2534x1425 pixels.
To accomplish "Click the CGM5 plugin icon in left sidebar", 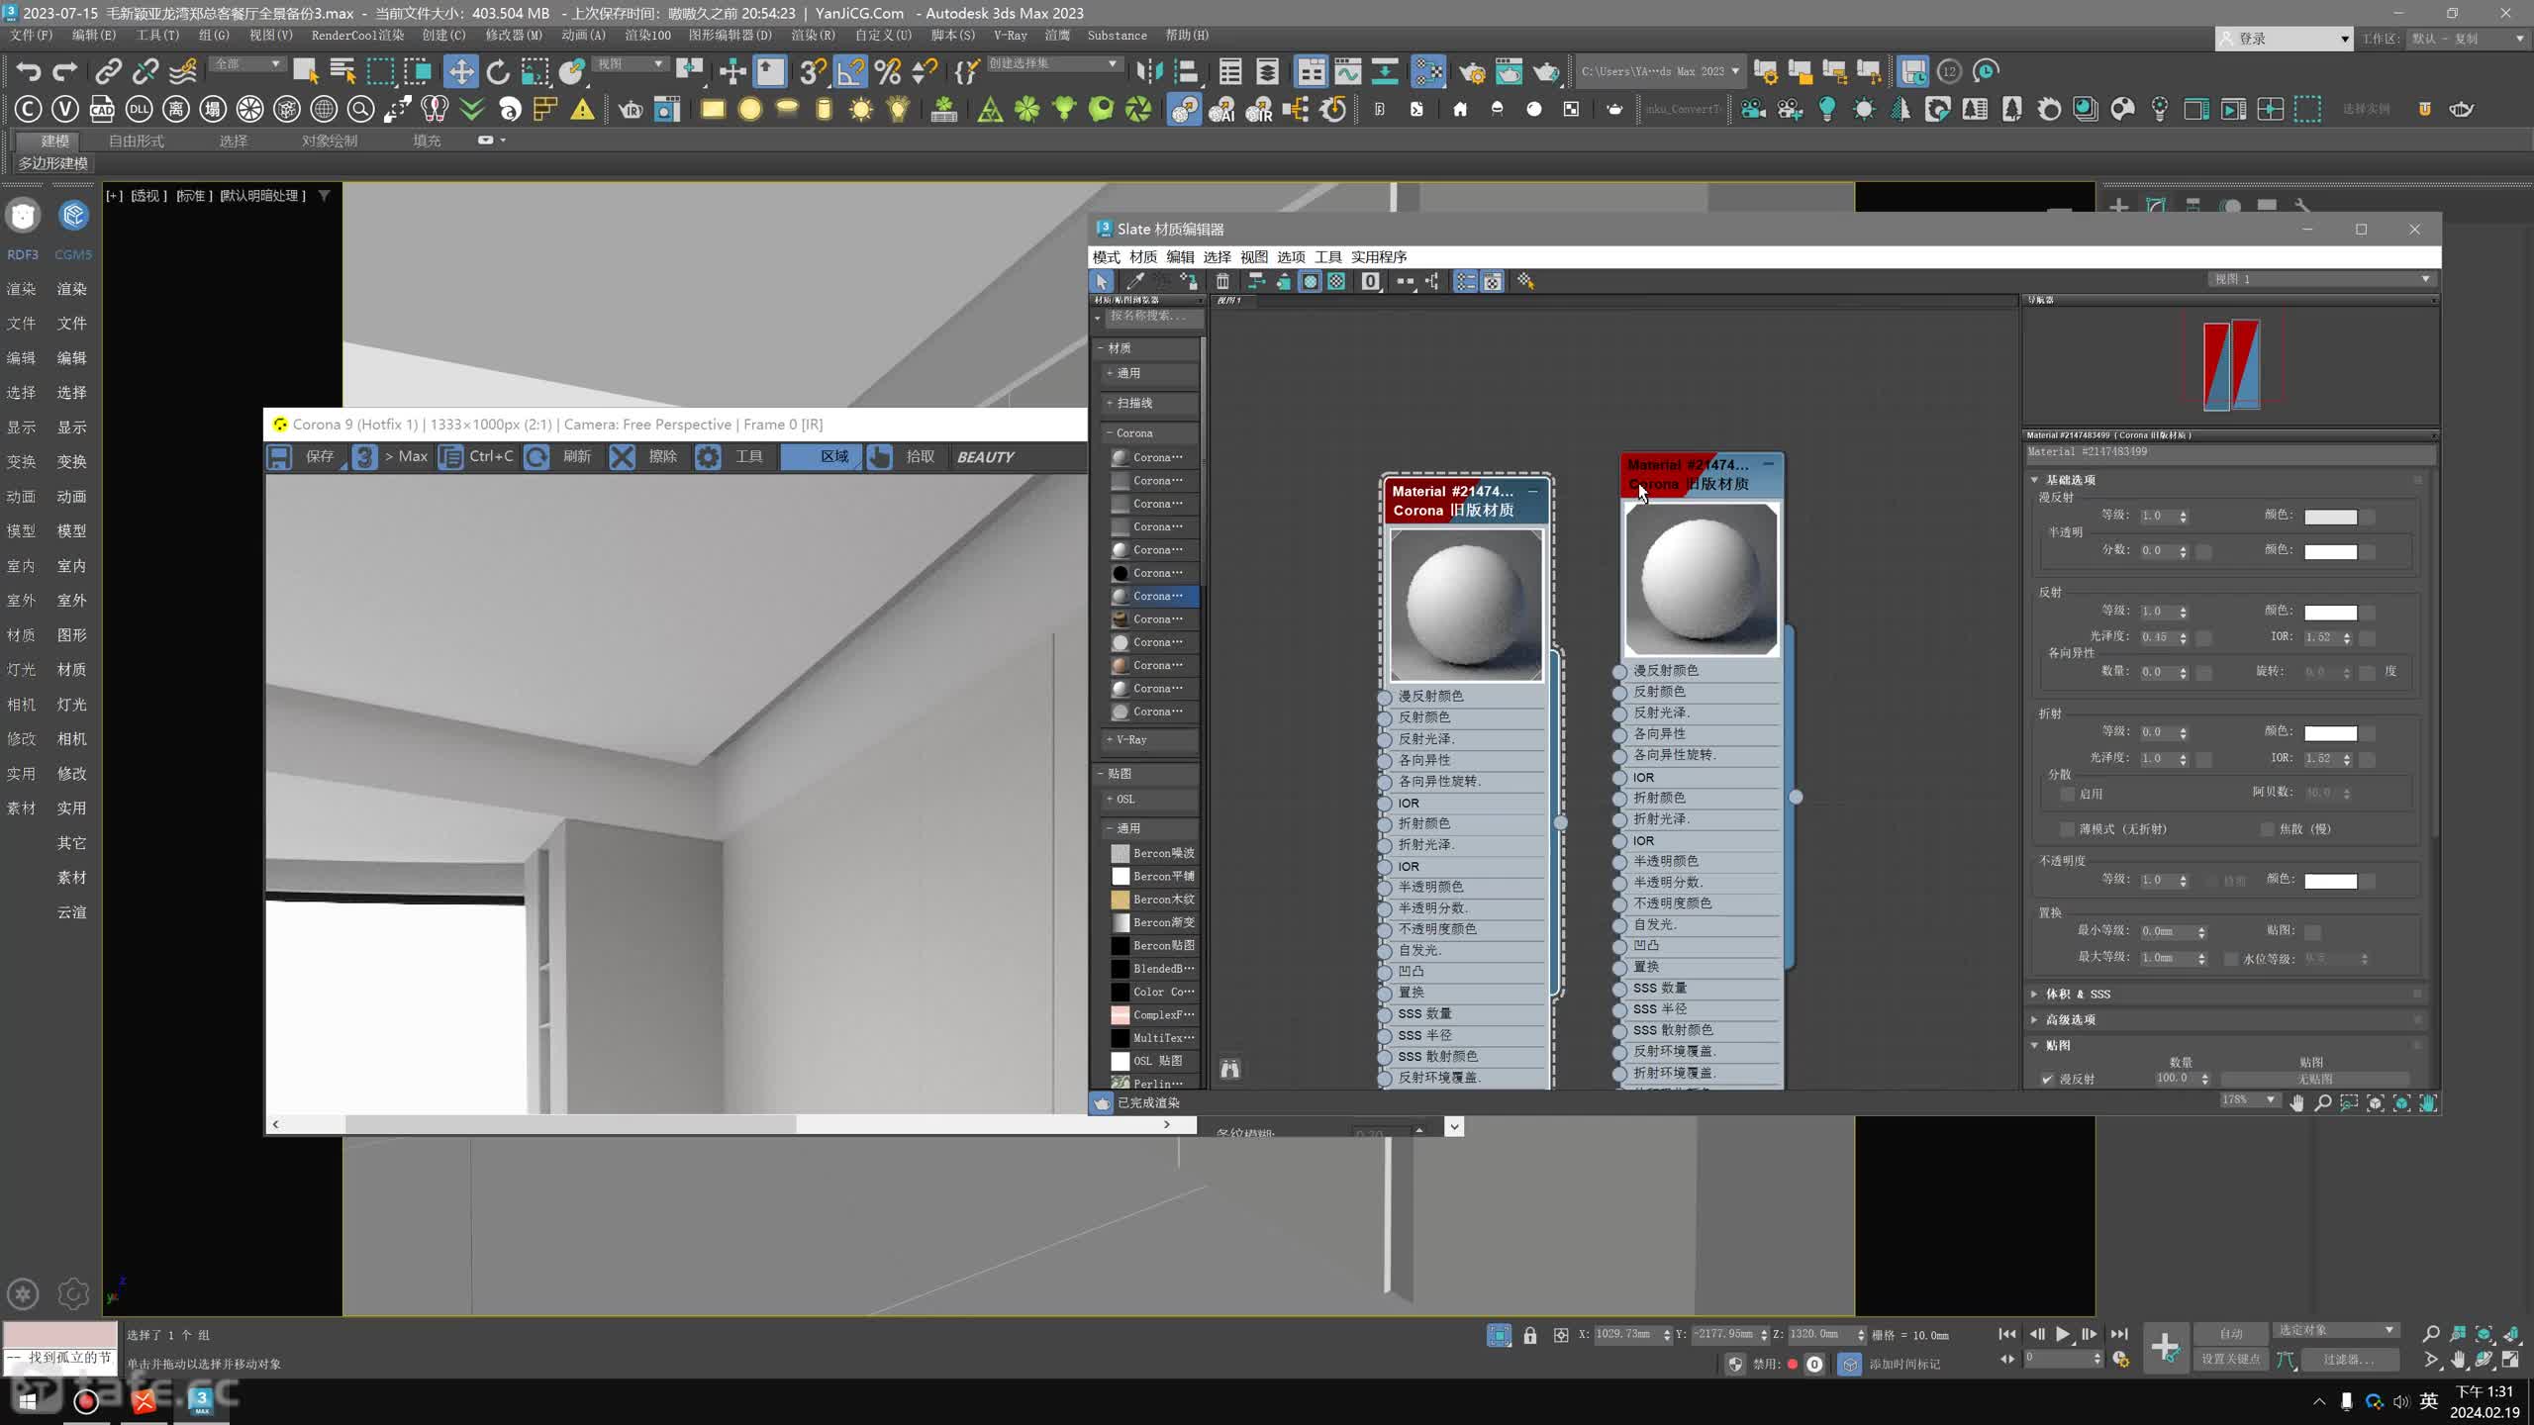I will click(x=73, y=215).
